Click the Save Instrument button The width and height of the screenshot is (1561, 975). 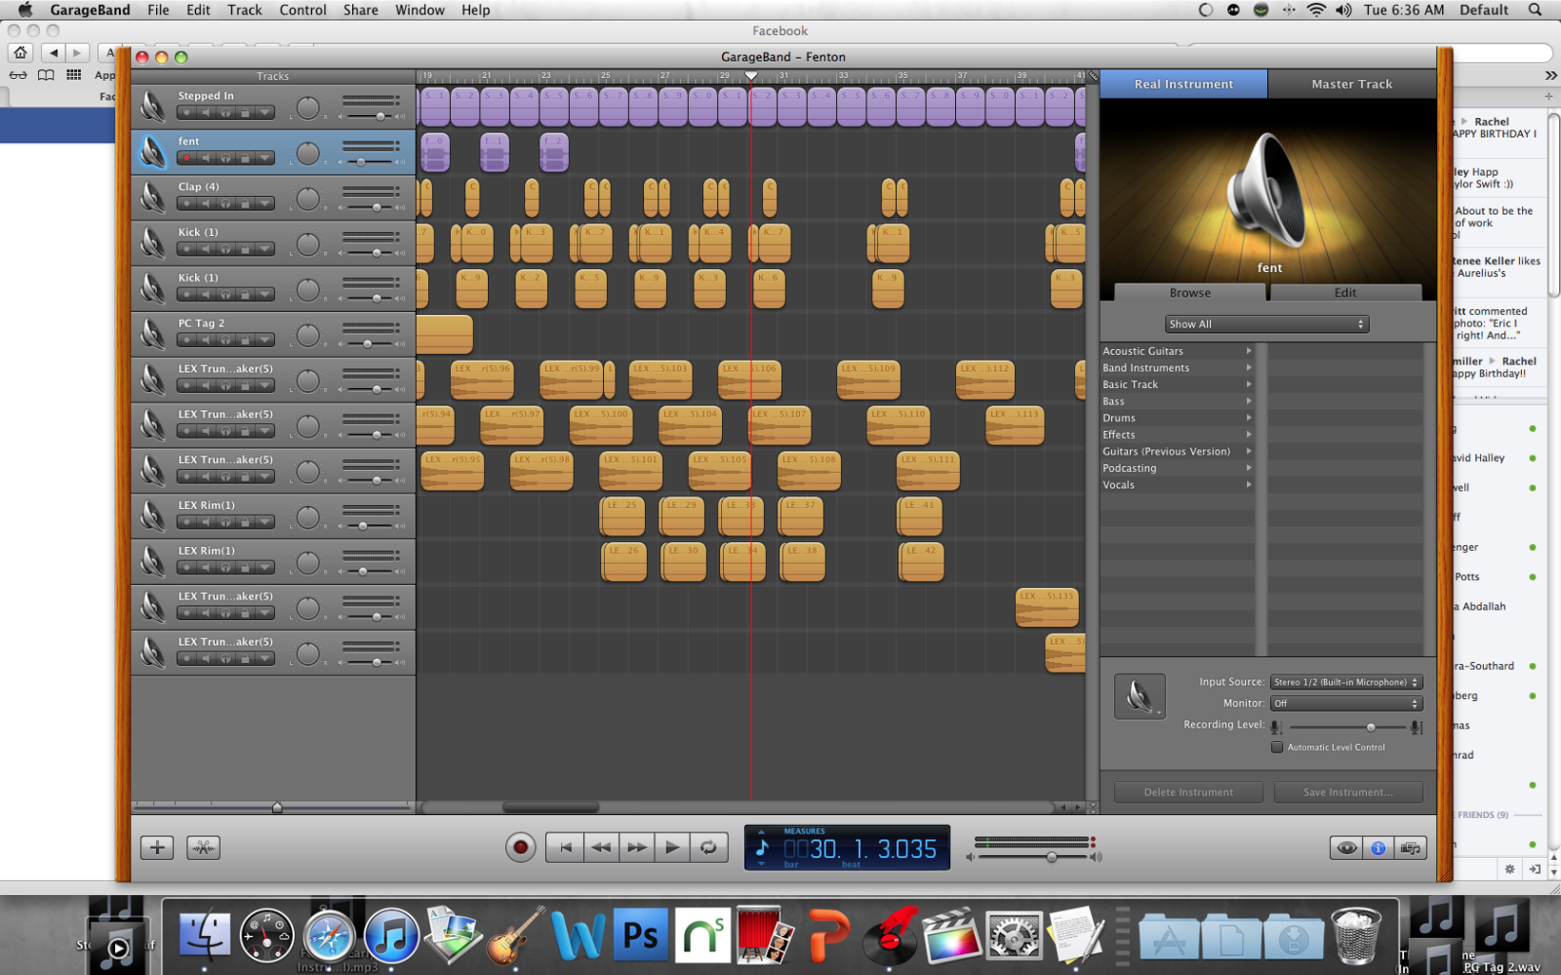1347,792
